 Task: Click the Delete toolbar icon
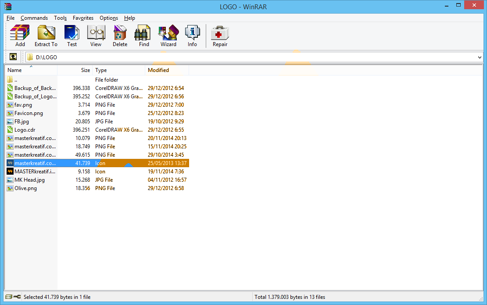pos(120,32)
